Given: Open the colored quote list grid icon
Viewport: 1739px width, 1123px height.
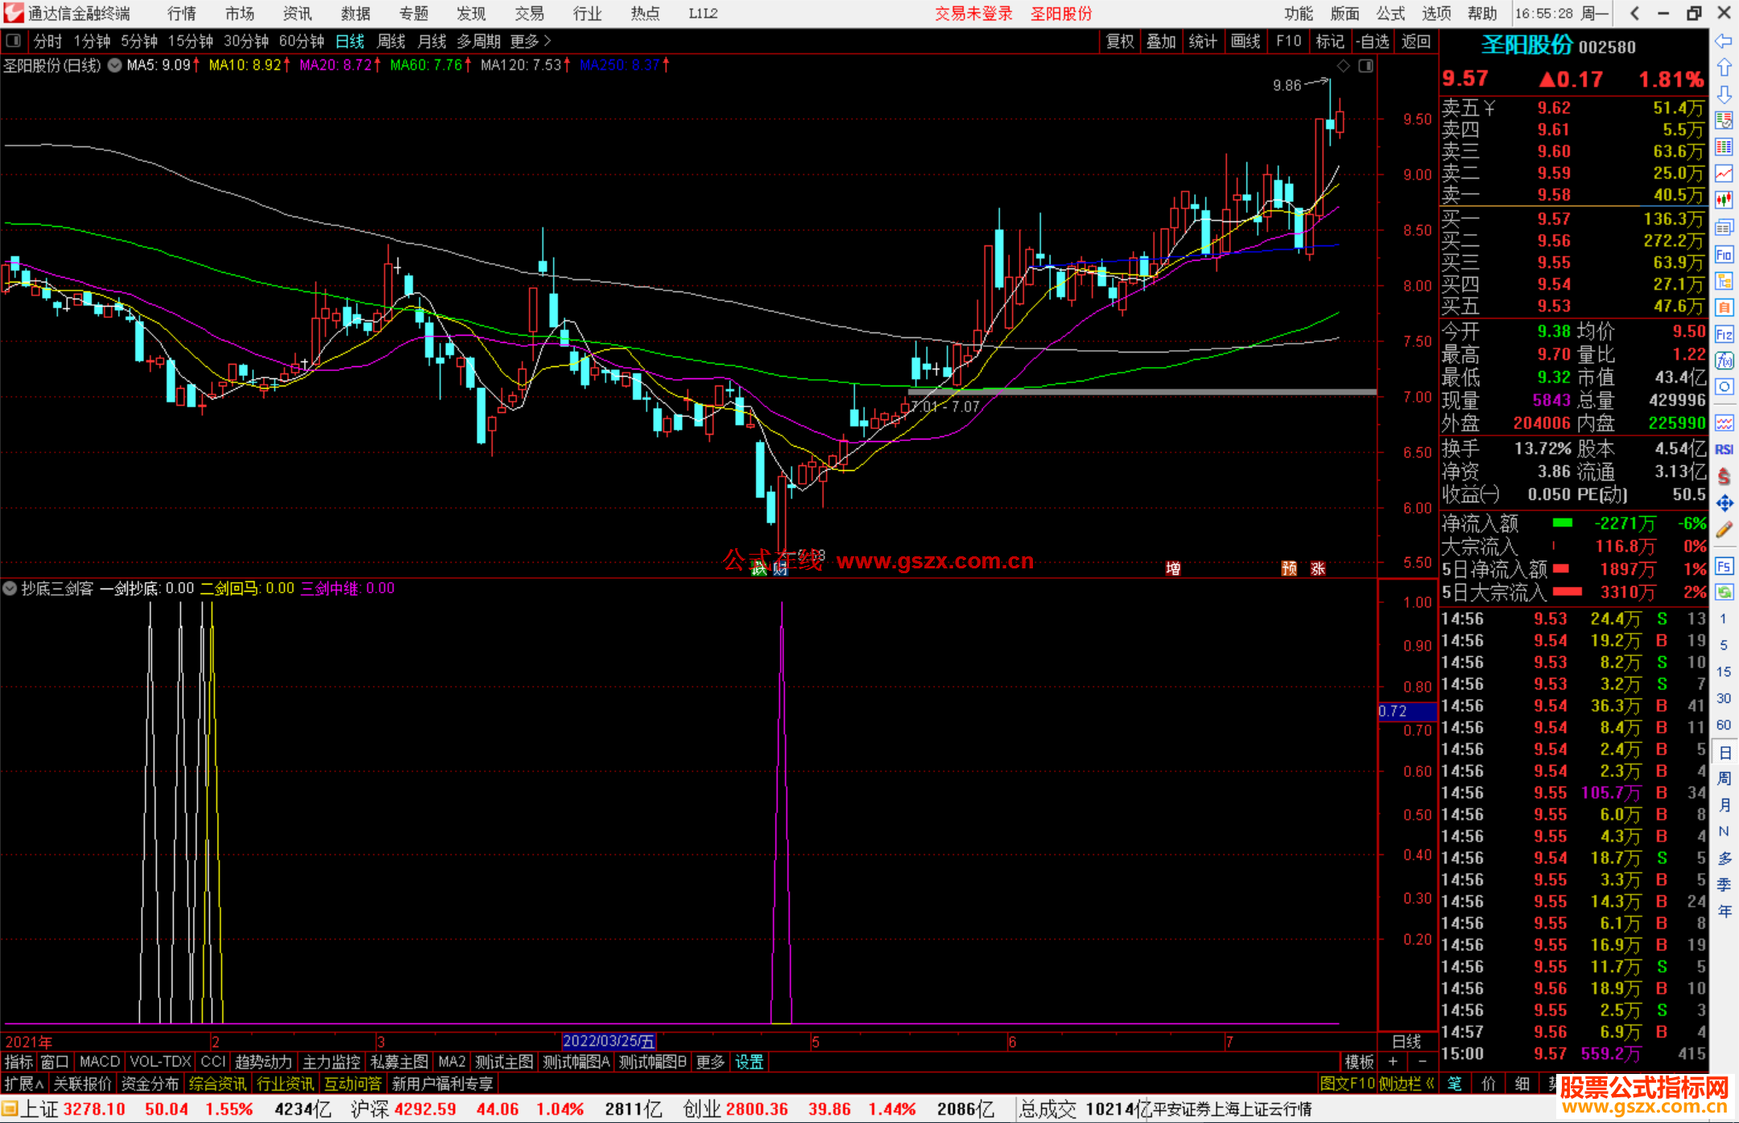Looking at the screenshot, I should [x=1724, y=147].
